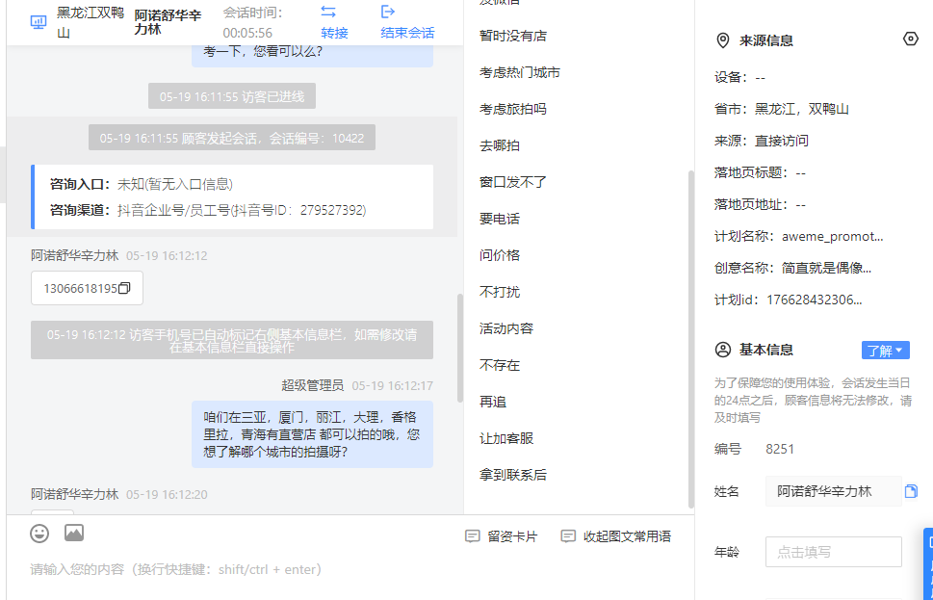Click the blue side tab at right edge
Image resolution: width=933 pixels, height=600 pixels.
tap(928, 562)
